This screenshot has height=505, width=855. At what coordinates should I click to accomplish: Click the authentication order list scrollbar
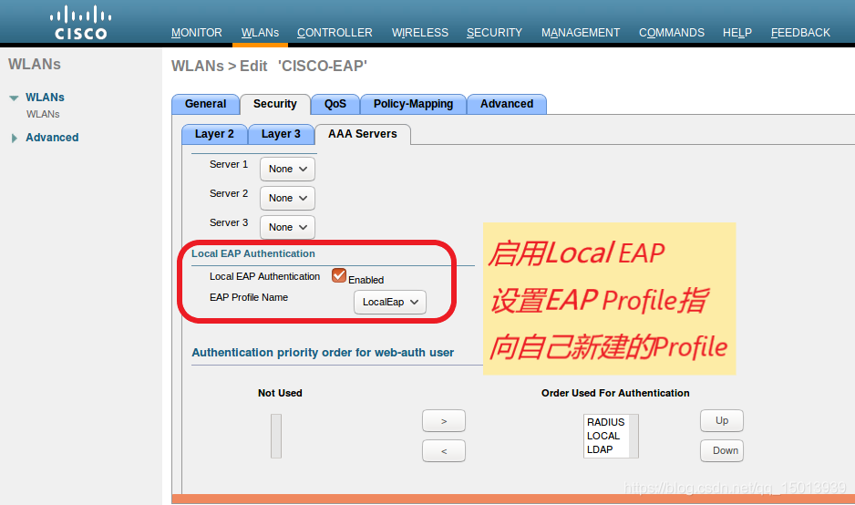coord(634,436)
